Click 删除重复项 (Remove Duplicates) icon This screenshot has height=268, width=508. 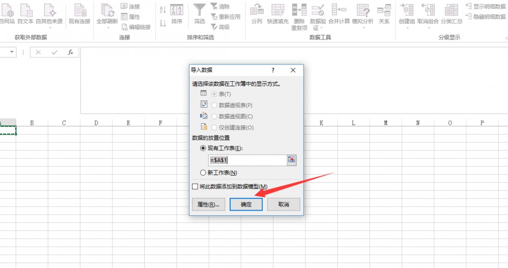(299, 10)
